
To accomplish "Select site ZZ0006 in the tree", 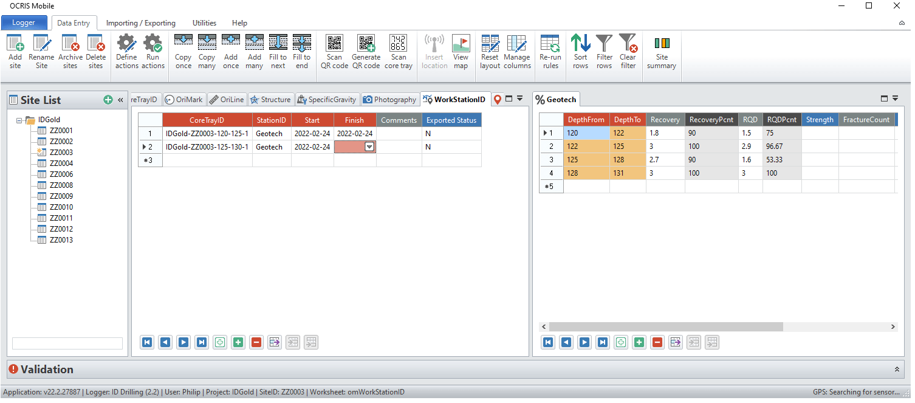I will tap(61, 174).
